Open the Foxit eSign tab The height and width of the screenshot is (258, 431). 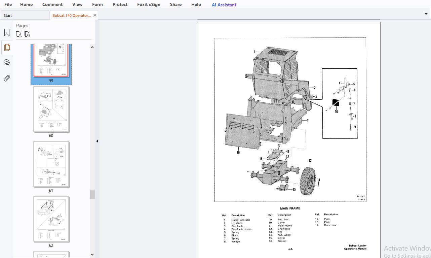(x=149, y=5)
